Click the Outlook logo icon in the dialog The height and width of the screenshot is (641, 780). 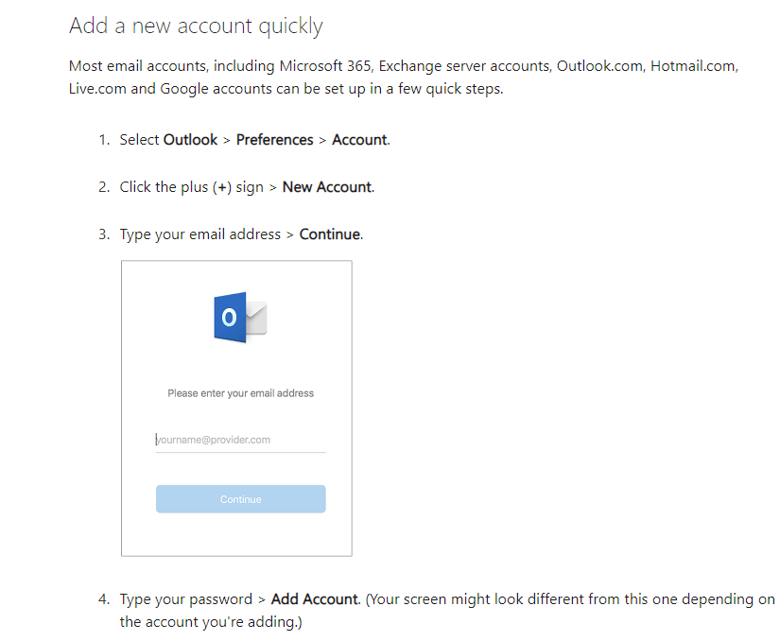[241, 318]
